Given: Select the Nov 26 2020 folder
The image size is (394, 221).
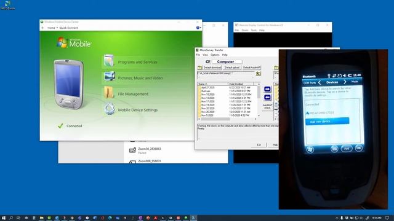Looking at the screenshot, I should (x=207, y=112).
